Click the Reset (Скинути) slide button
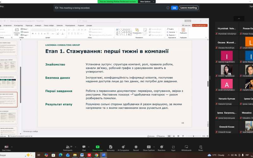Viewport: 253px width, 158px height. click(25, 32)
